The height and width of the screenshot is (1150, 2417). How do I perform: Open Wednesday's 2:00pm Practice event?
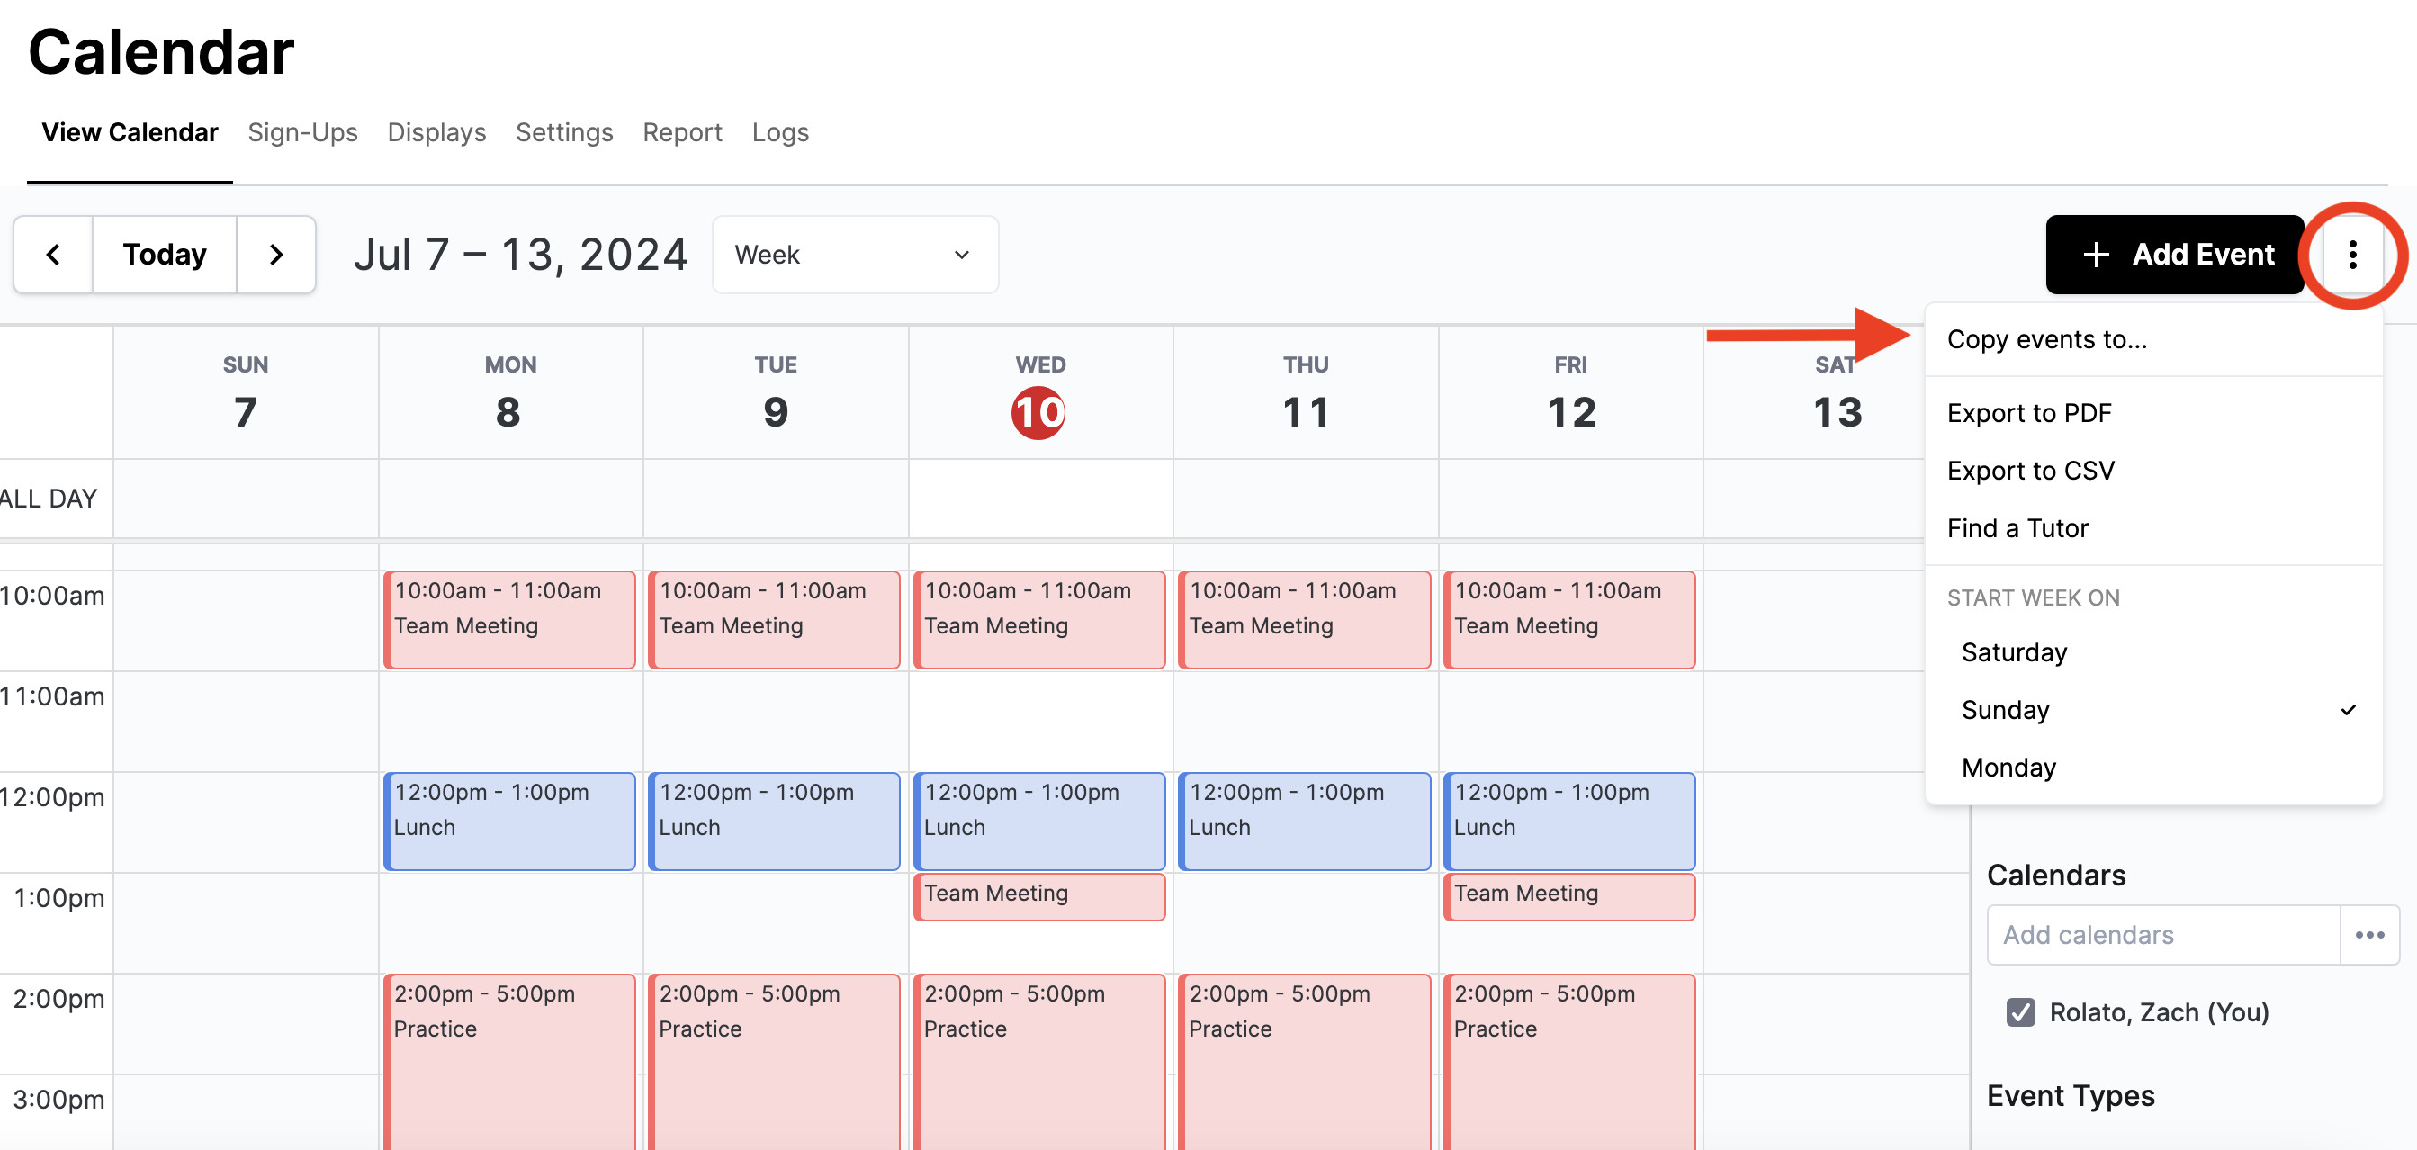1039,1062
